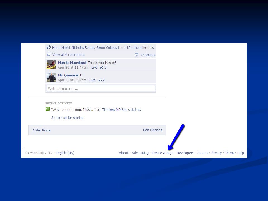Viewport: 268px width, 201px height.
Task: Click Marcia Mauskopf's name in comment
Action: (72, 63)
